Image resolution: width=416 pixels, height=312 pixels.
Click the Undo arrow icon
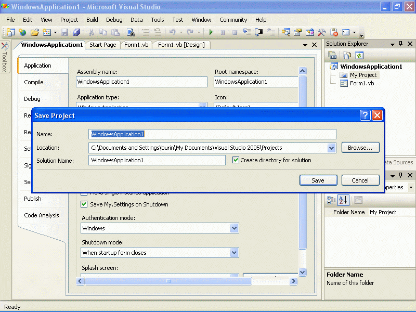tap(173, 32)
